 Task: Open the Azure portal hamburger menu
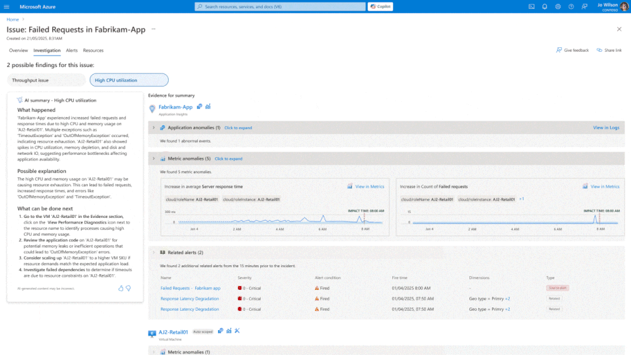tap(6, 6)
